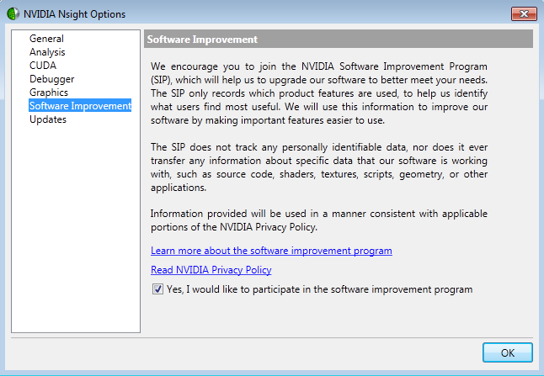Confirm the options with OK
Screen dimensions: 544x376
(508, 352)
